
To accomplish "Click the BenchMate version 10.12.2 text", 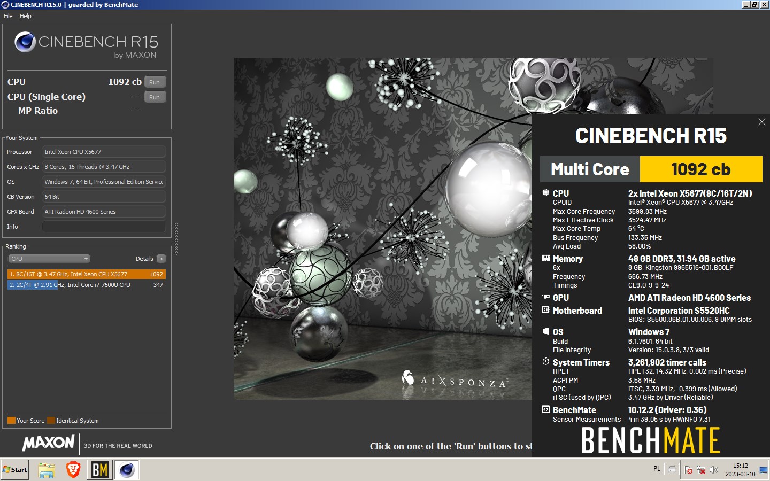I will coord(667,410).
